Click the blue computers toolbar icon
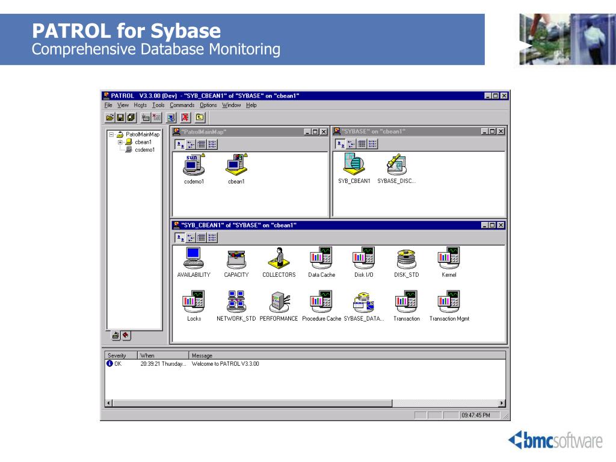The image size is (616, 462). pos(171,117)
